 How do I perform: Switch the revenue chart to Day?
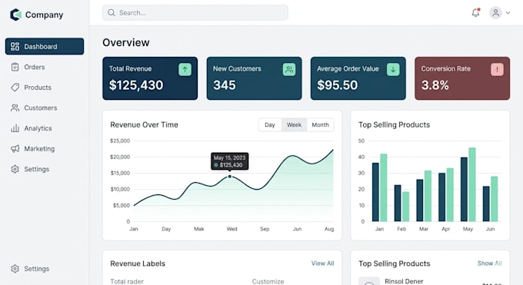click(269, 124)
